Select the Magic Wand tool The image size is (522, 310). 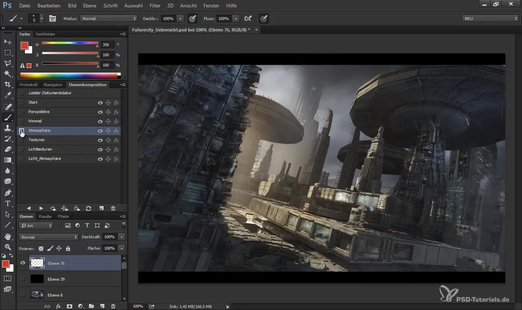pos(8,73)
